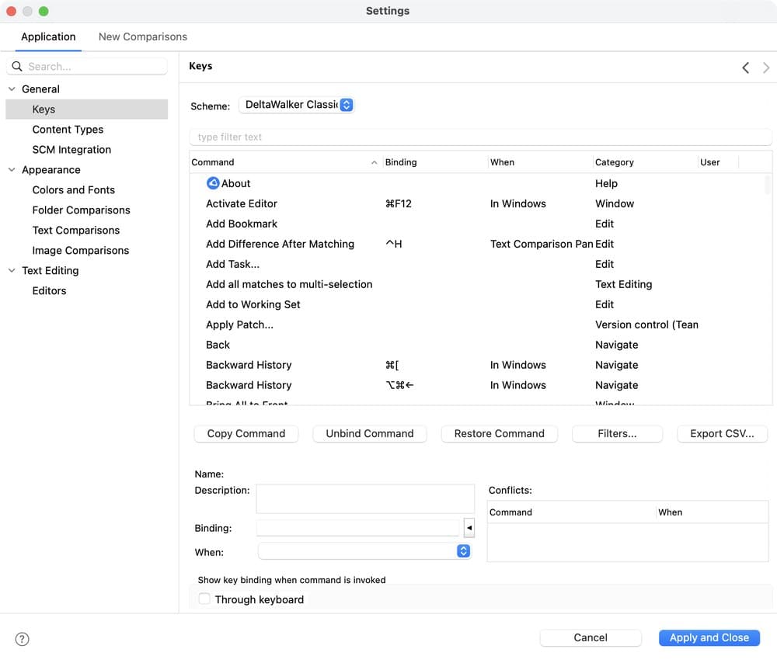Click the Cancel button

coord(591,637)
